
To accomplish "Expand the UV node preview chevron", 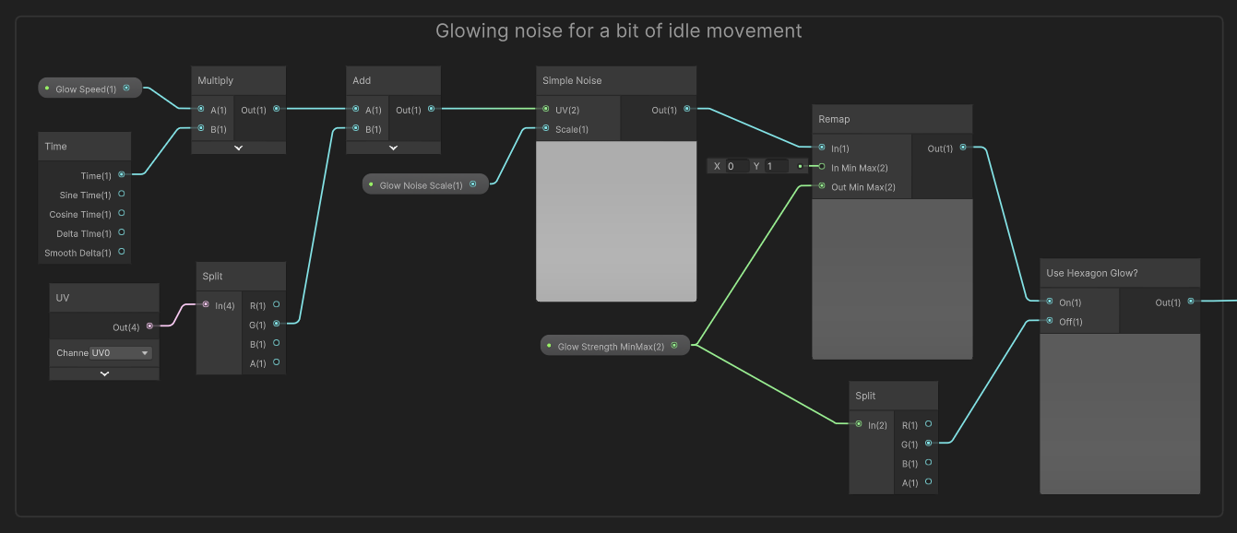I will (104, 373).
